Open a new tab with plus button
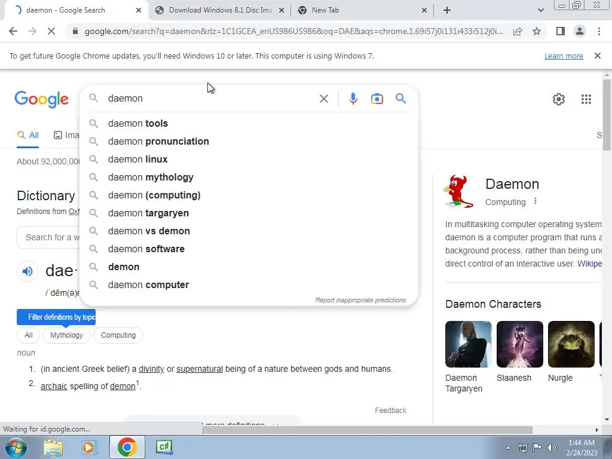The image size is (612, 459). [x=447, y=10]
